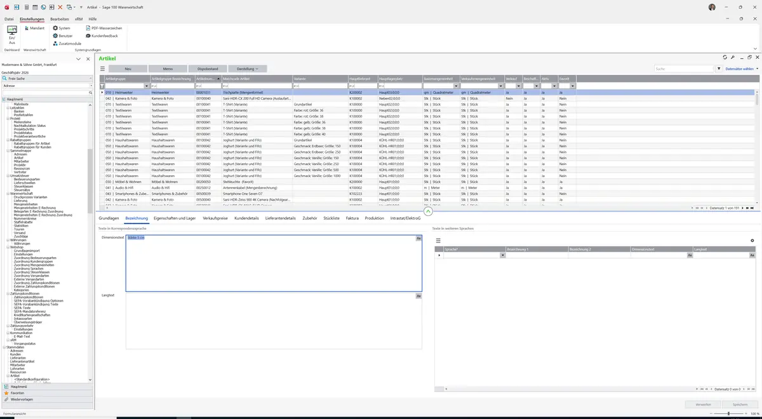Jump to last record in Artikel pager
Viewport: 762px width, 419px height.
[752, 208]
